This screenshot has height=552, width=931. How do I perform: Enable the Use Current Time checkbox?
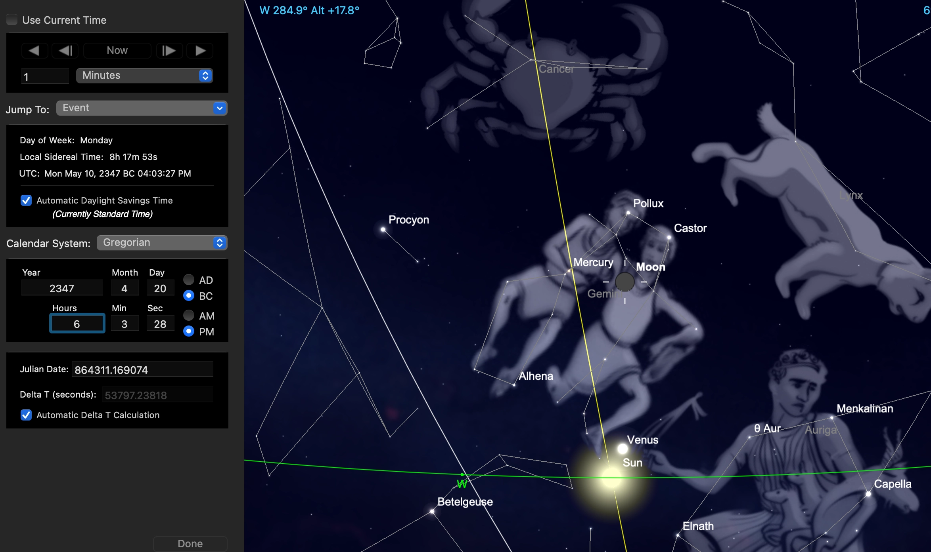pos(12,20)
